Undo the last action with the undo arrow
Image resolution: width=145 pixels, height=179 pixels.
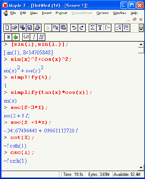74,28
